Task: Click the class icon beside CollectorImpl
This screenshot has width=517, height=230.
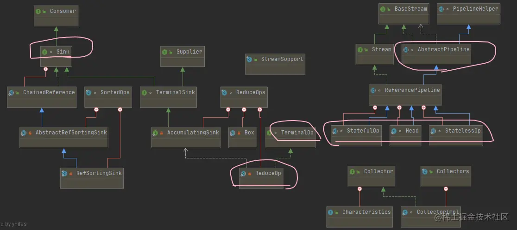Action: [x=405, y=212]
